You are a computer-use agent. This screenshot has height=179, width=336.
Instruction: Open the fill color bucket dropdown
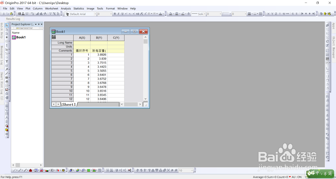click(x=173, y=14)
